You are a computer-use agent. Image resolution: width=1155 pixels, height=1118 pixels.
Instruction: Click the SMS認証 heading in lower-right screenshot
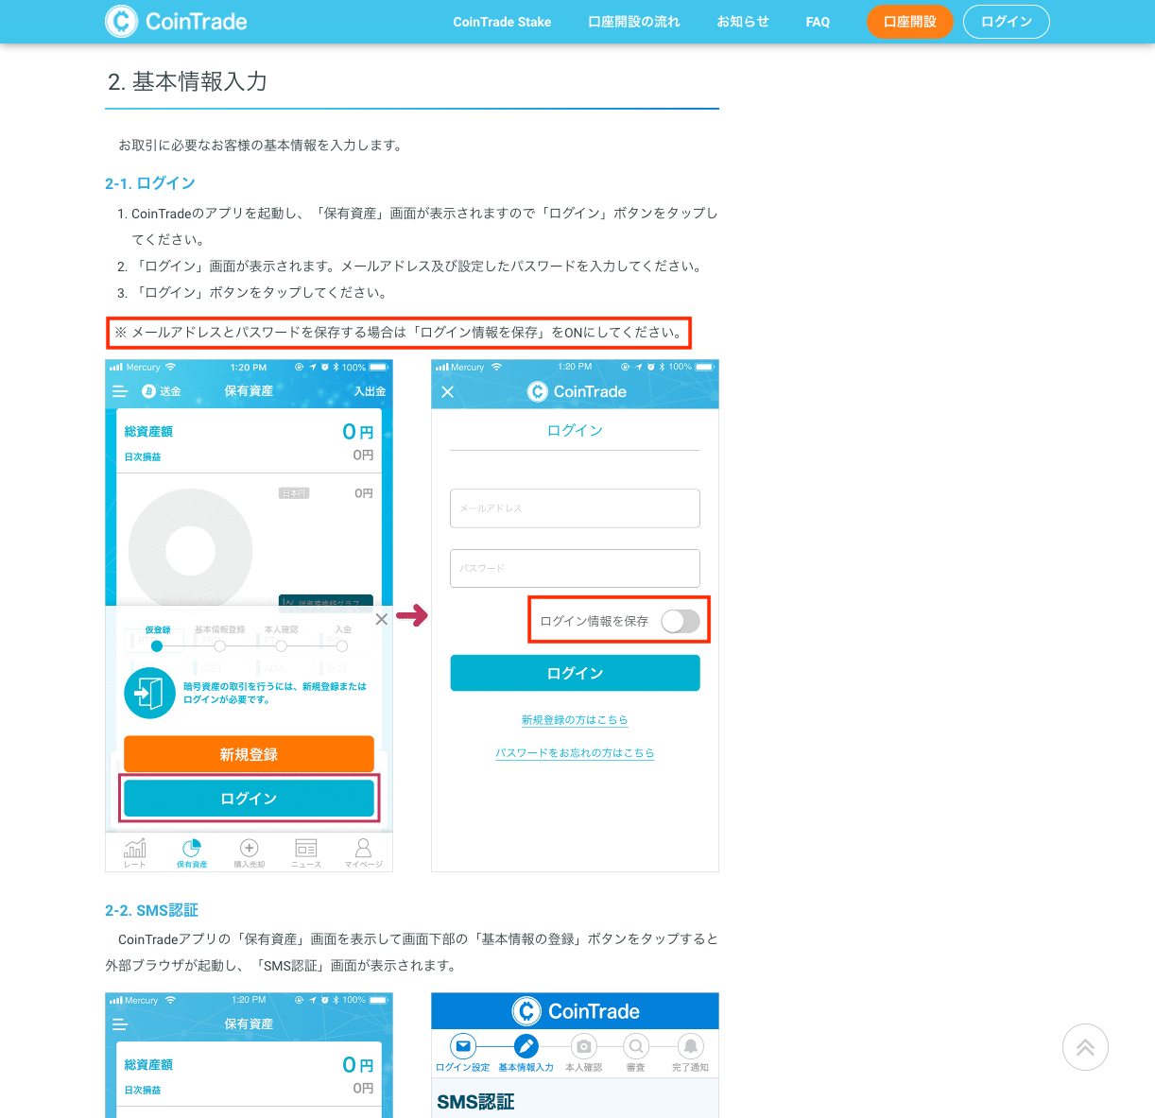[x=475, y=1102]
